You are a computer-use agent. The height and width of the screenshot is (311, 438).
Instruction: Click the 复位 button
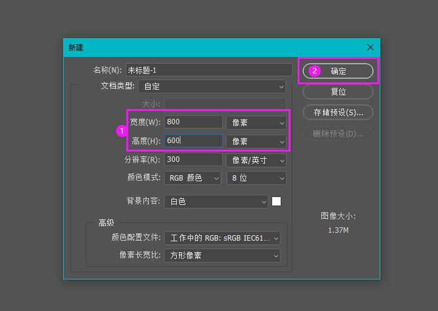pyautogui.click(x=338, y=92)
